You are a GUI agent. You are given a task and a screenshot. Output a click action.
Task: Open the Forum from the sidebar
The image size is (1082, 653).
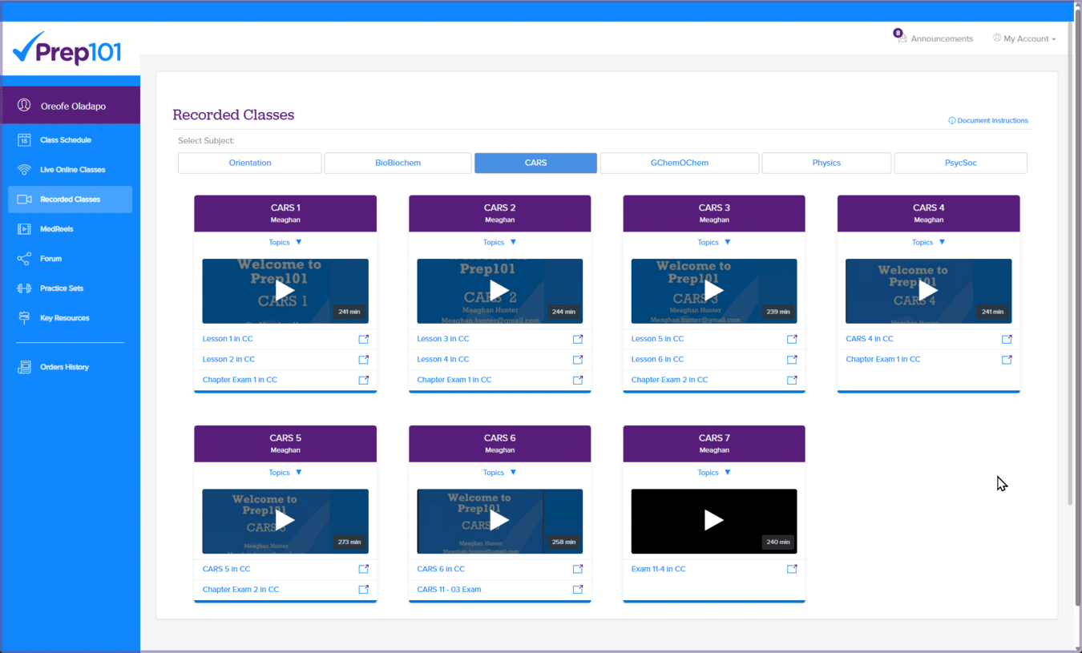pos(24,258)
